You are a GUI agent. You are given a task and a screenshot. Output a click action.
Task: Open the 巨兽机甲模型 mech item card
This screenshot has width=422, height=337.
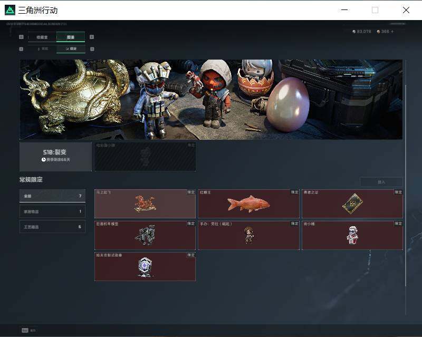point(145,235)
